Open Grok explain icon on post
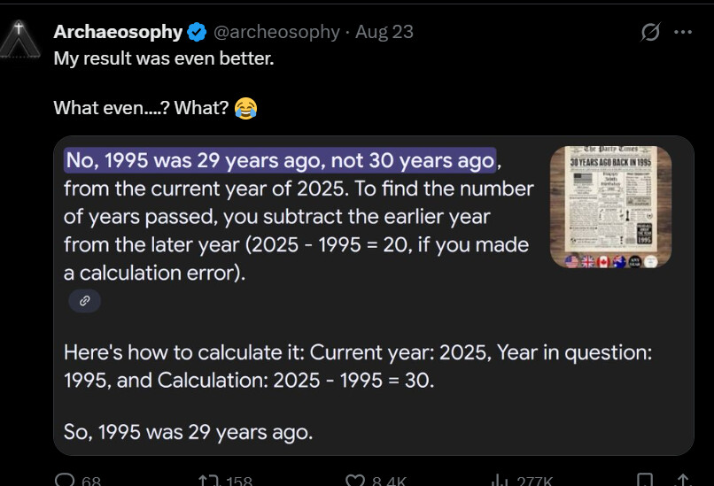The height and width of the screenshot is (486, 714). point(650,33)
